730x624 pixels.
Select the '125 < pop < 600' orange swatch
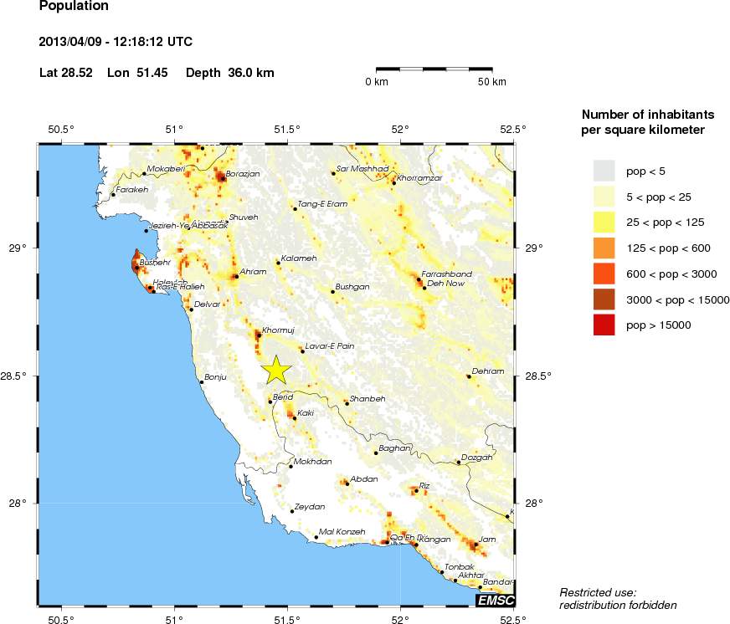pos(604,248)
